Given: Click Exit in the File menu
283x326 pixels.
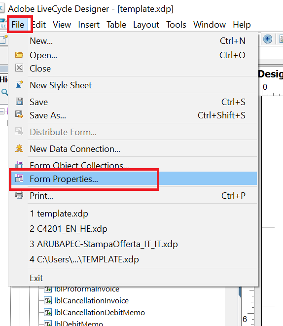Looking at the screenshot, I should pyautogui.click(x=133, y=278).
